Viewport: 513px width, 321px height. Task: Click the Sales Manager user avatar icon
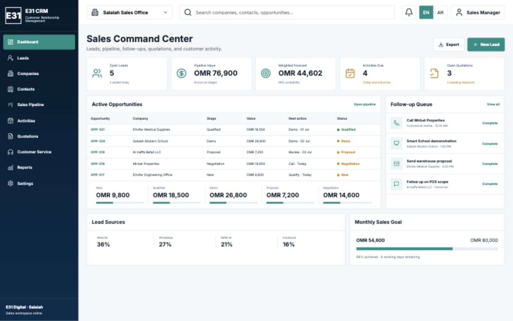[x=459, y=12]
